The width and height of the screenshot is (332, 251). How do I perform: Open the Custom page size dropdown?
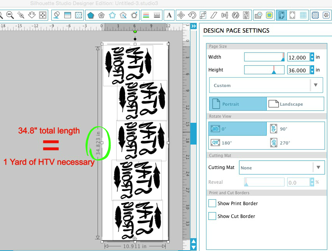coord(266,85)
